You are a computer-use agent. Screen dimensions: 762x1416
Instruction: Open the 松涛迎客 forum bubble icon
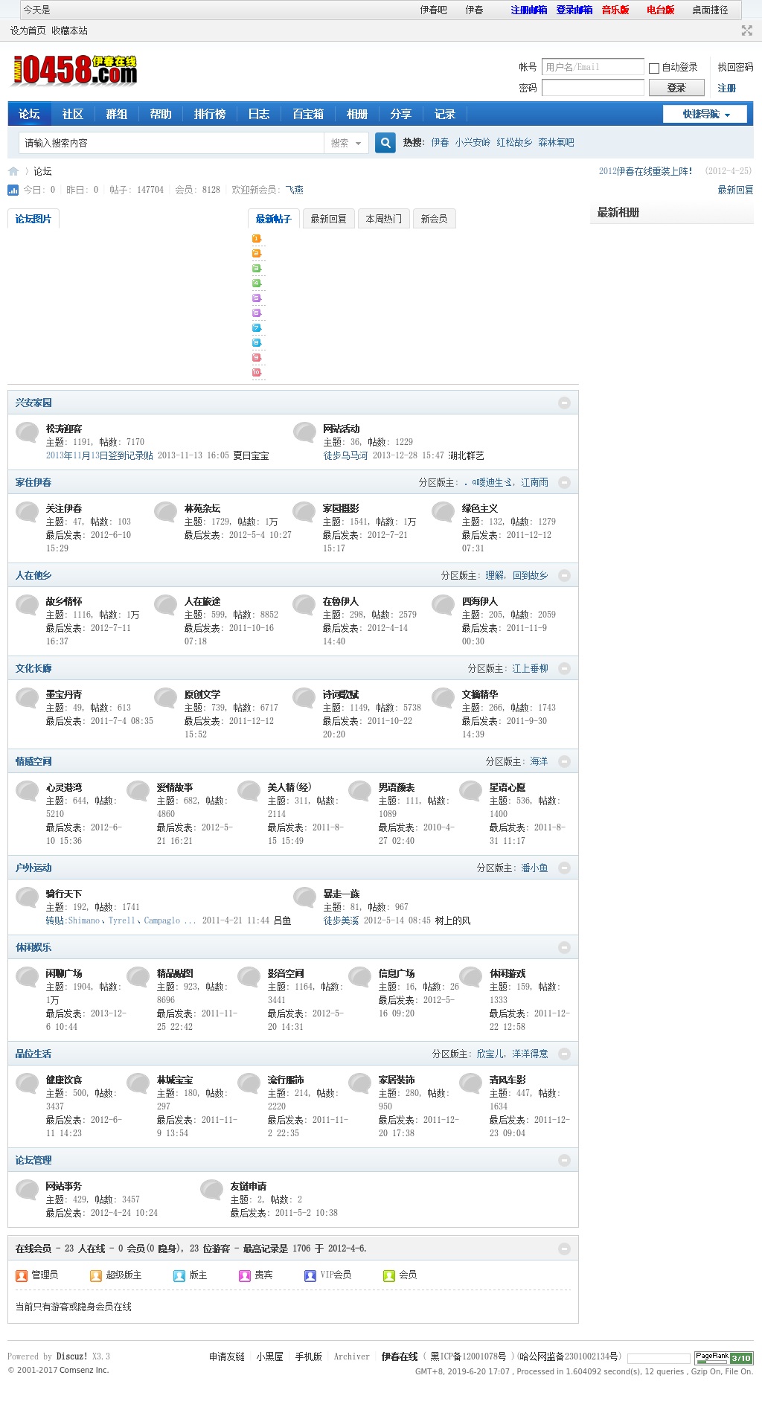pos(28,432)
